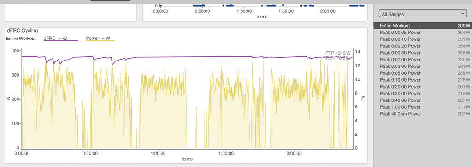This screenshot has height=167, width=472.
Task: Select the Entire Workout row
Action: 423,26
